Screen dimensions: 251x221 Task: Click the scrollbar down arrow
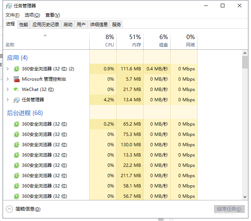pos(245,197)
